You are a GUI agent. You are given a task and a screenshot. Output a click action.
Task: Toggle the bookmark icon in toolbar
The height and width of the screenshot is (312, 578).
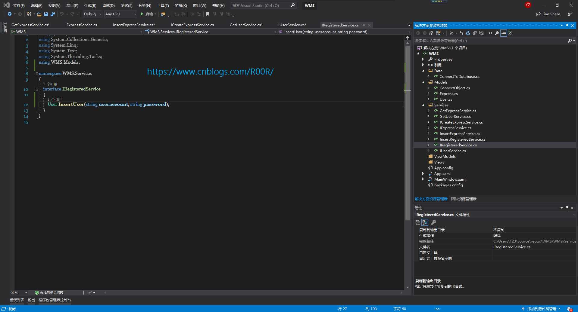[x=208, y=14]
